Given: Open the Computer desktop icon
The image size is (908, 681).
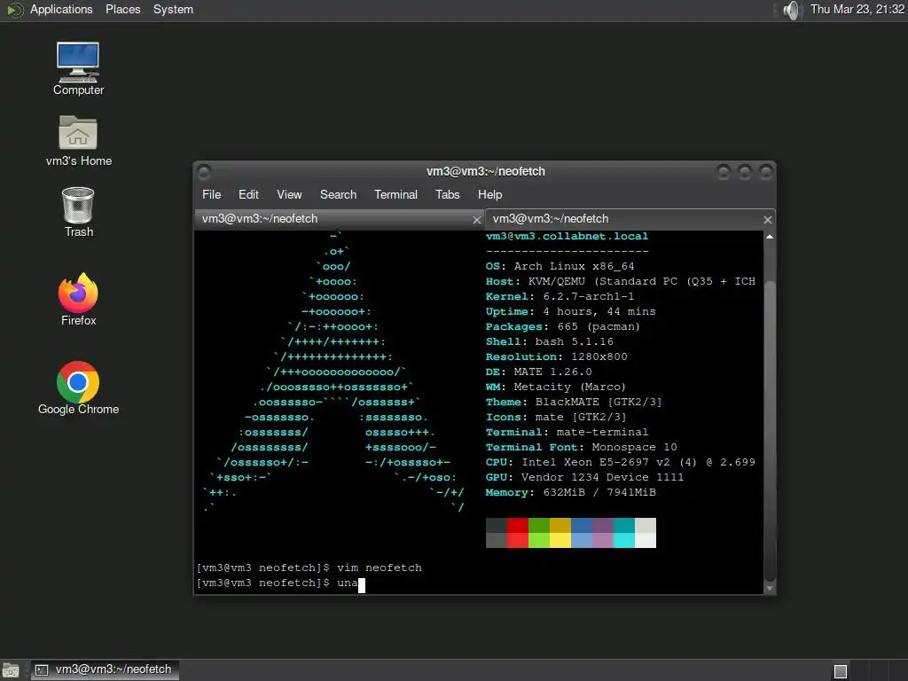Looking at the screenshot, I should point(78,68).
